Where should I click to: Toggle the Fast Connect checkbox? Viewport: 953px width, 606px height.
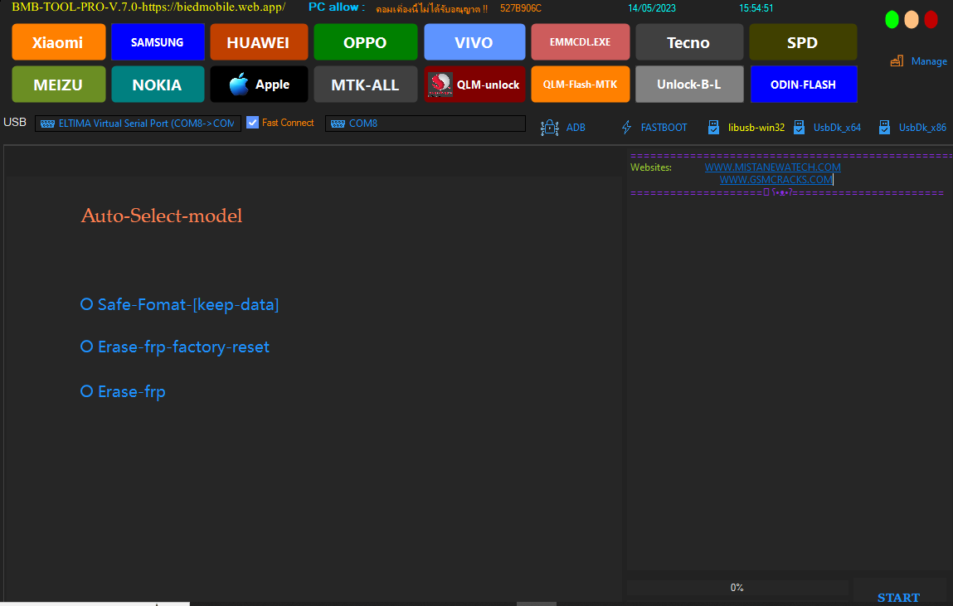pyautogui.click(x=252, y=123)
